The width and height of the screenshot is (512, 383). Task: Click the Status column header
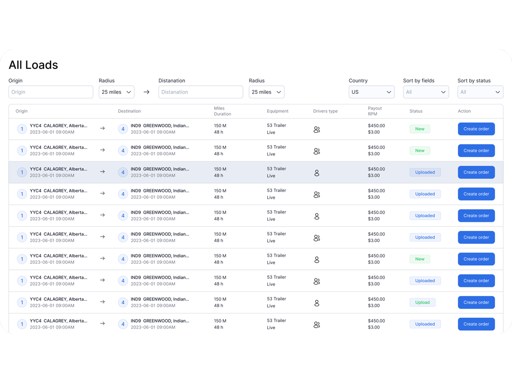pos(416,111)
